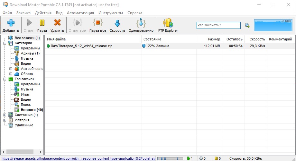Open the release-assets.githubusercontent.com link in status bar
Image resolution: width=296 pixels, height=161 pixels.
78,158
